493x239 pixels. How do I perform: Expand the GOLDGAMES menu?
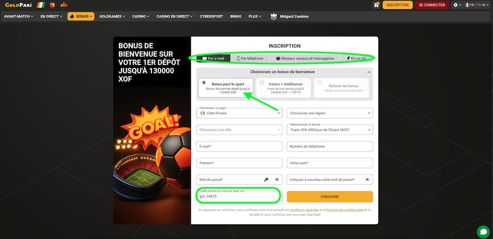(112, 16)
